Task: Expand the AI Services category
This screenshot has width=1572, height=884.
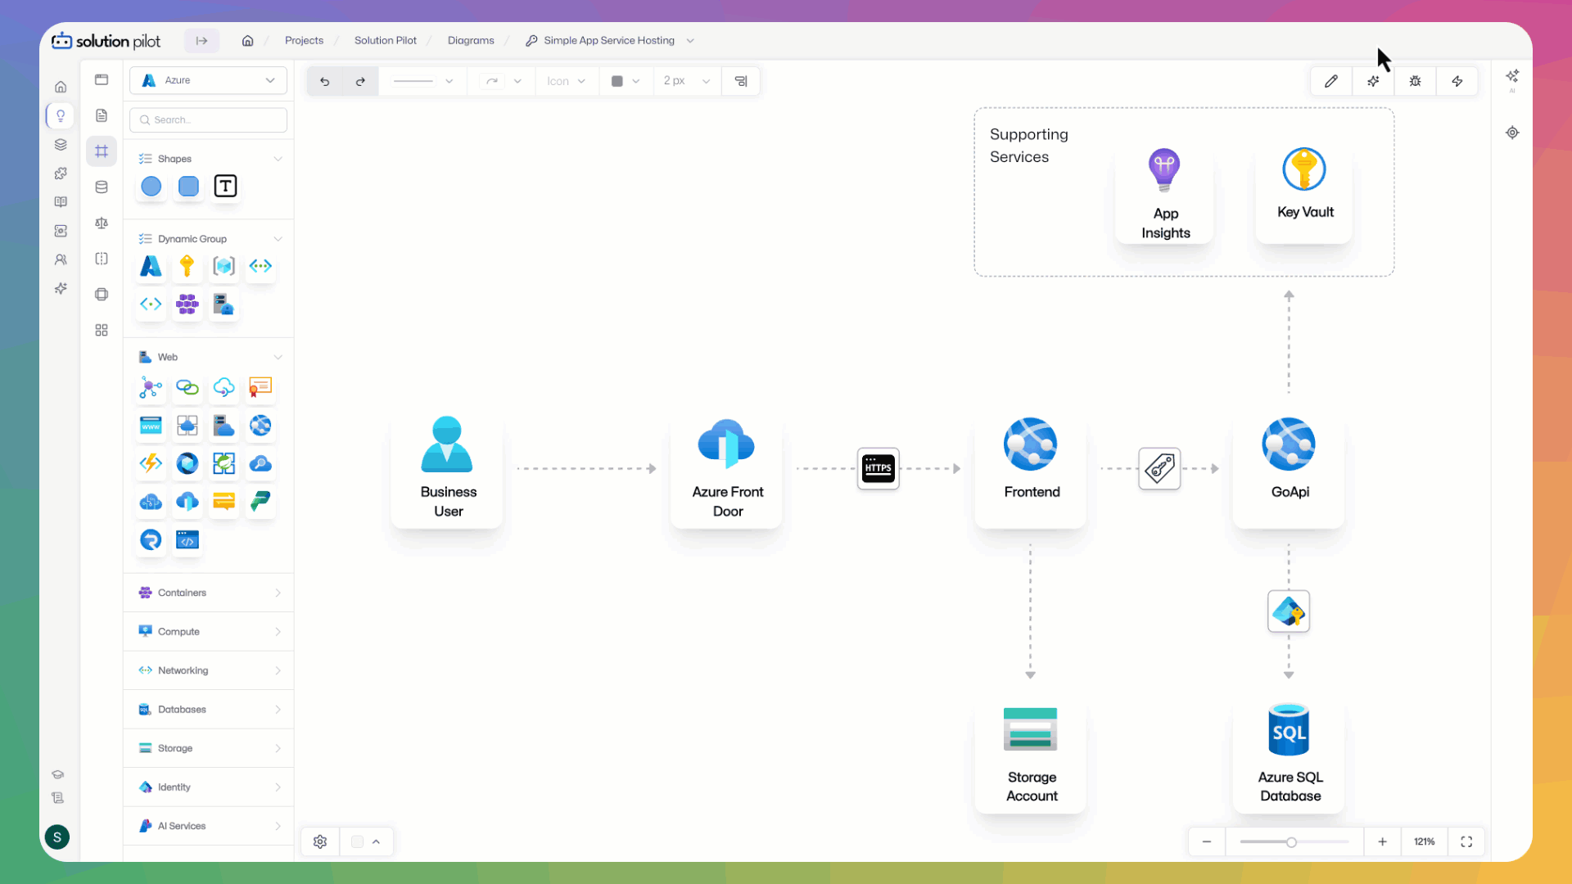Action: click(x=208, y=826)
